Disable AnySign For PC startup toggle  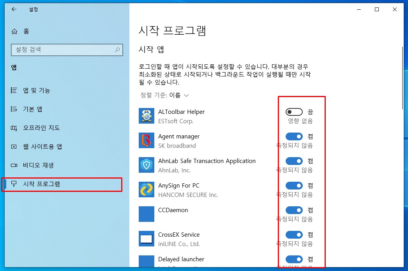pos(294,186)
